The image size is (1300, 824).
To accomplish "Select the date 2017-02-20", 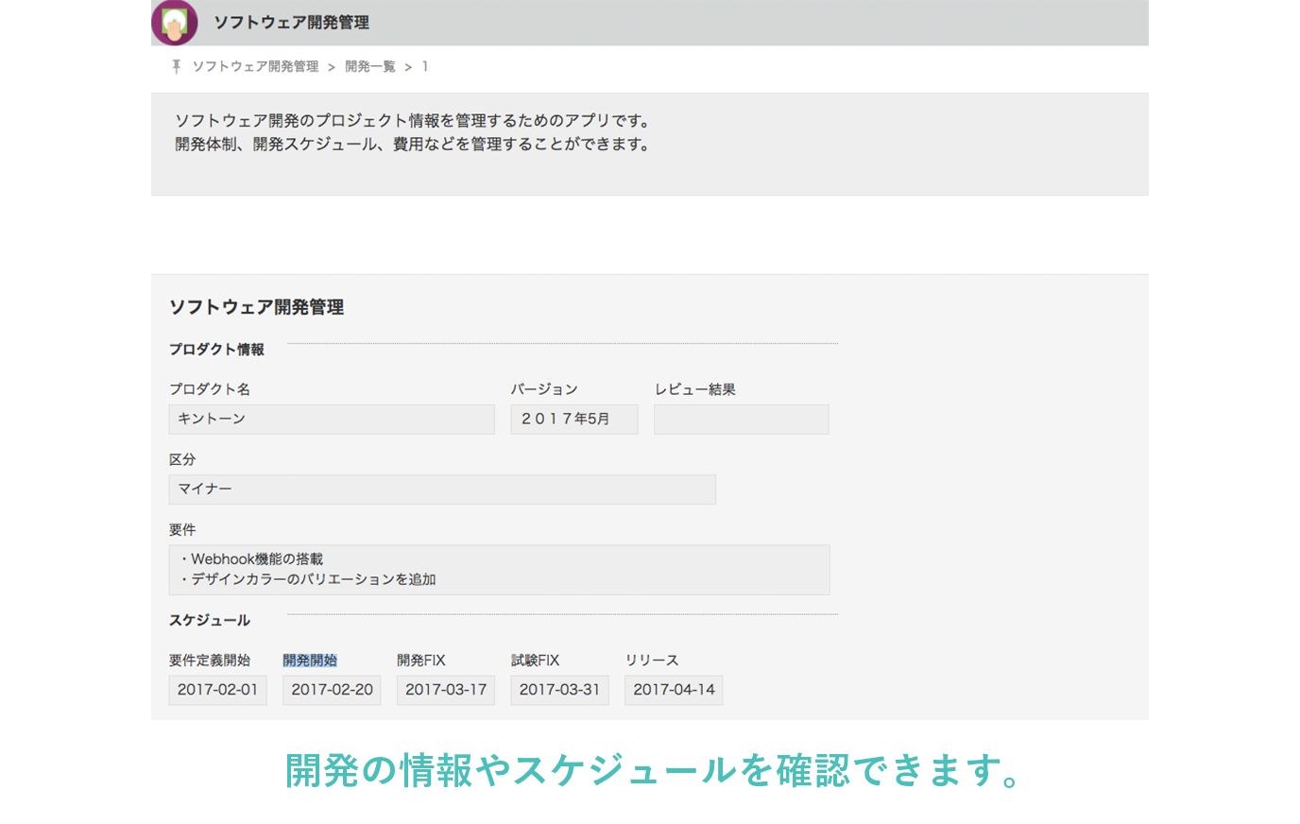I will (x=332, y=690).
